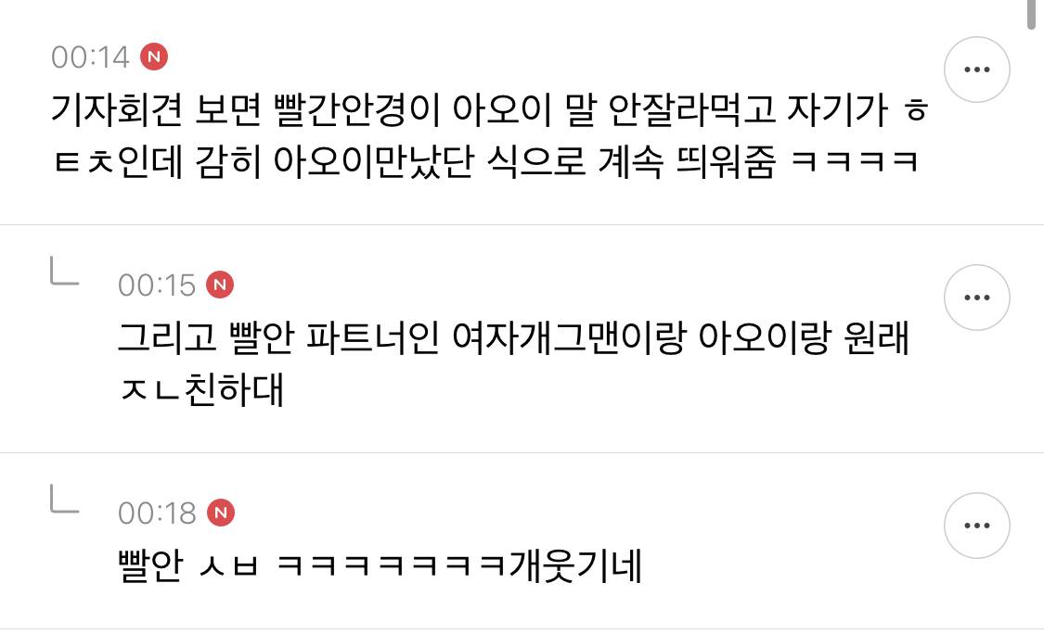Select the 00:15 timestamp

point(157,285)
